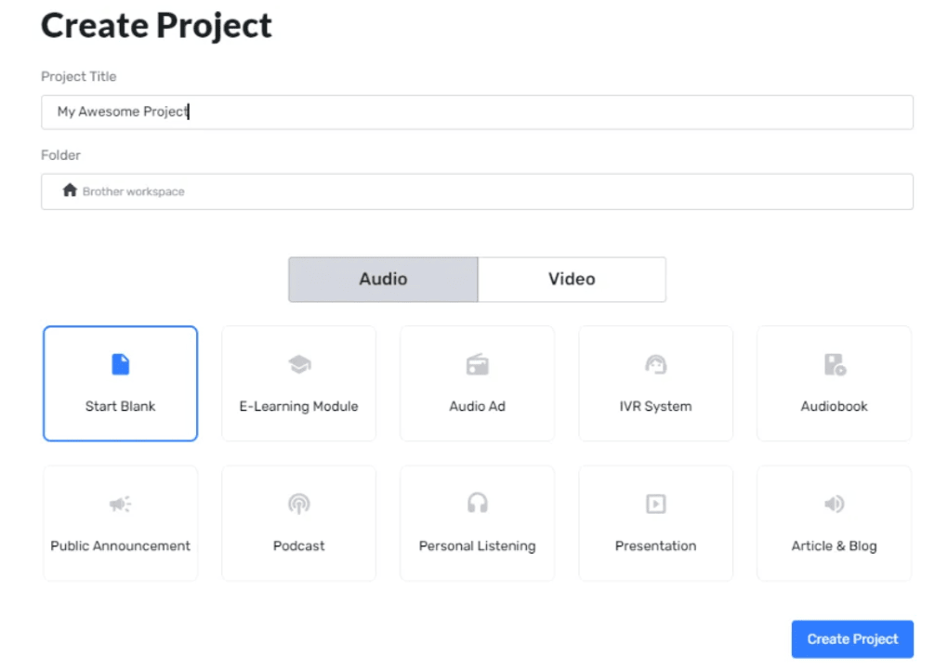Select the Podcast template label

tap(299, 545)
